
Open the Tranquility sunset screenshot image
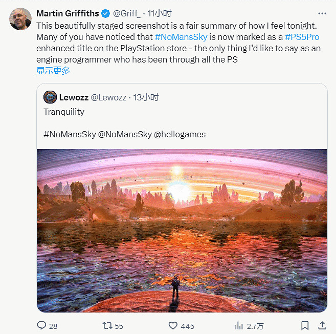pyautogui.click(x=182, y=231)
